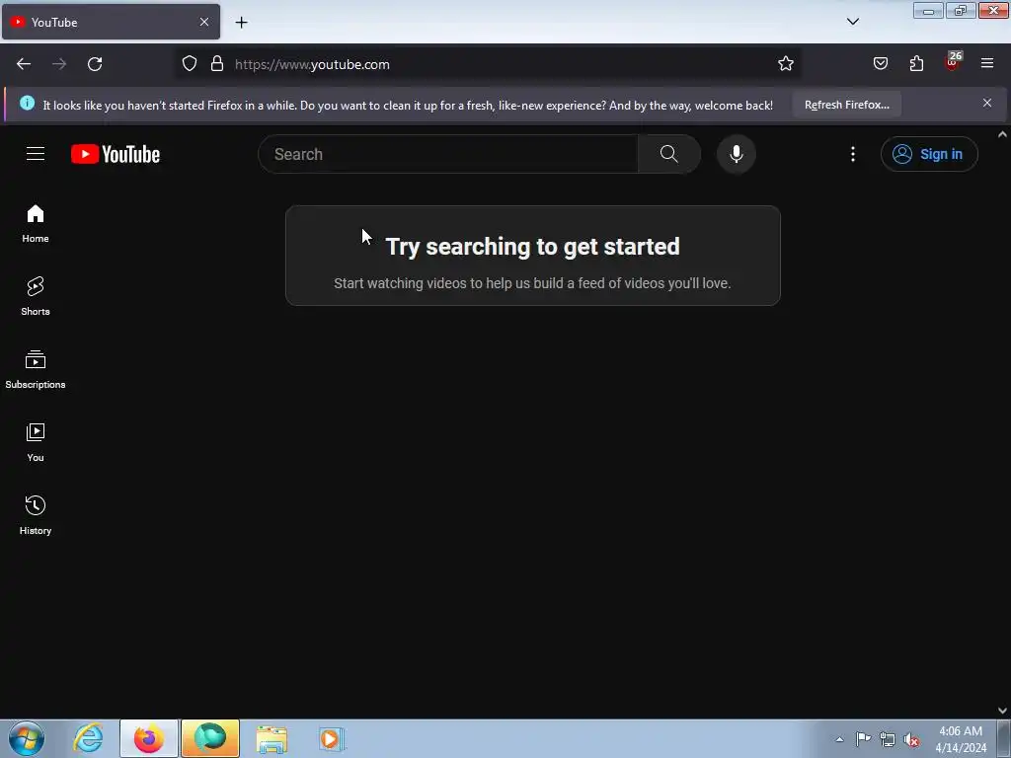This screenshot has width=1011, height=758.
Task: Click the YouTube search field
Action: tap(448, 154)
